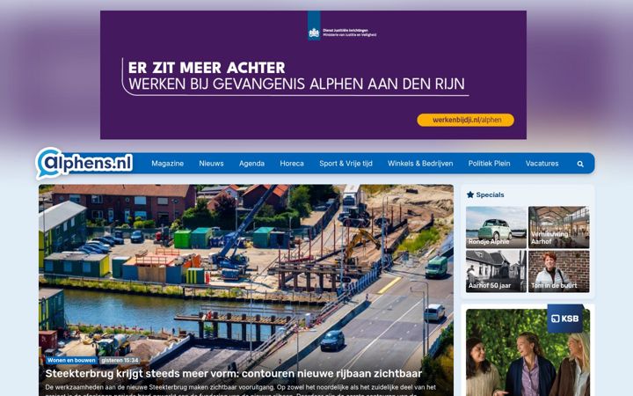Open the Rondje Alphie special thumbnail
This screenshot has width=633, height=396.
[x=496, y=227]
